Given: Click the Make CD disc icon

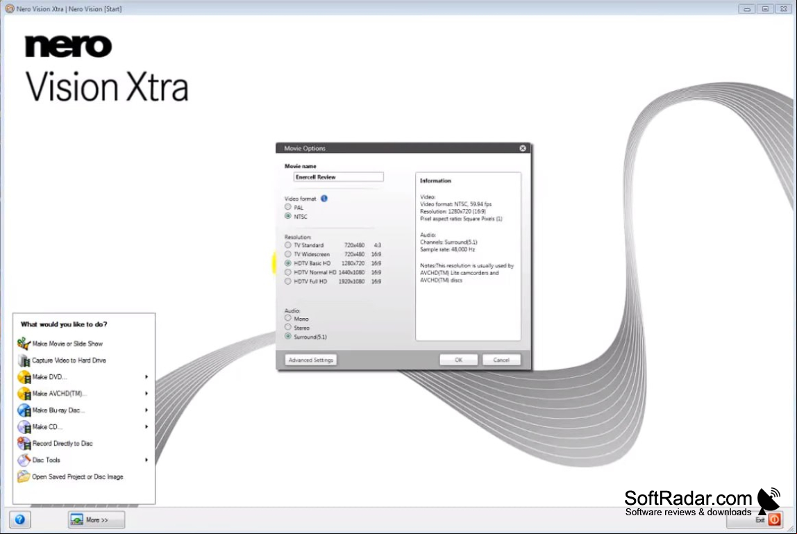Looking at the screenshot, I should coord(24,426).
